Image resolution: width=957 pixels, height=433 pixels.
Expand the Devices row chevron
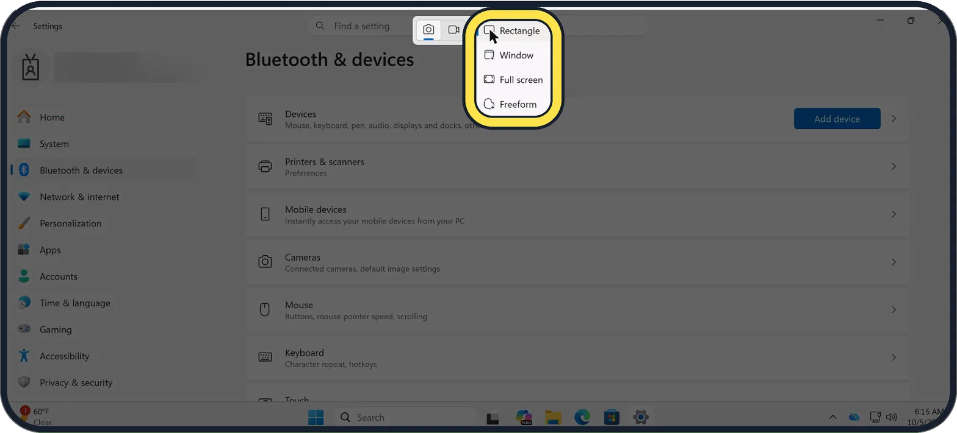pos(894,119)
